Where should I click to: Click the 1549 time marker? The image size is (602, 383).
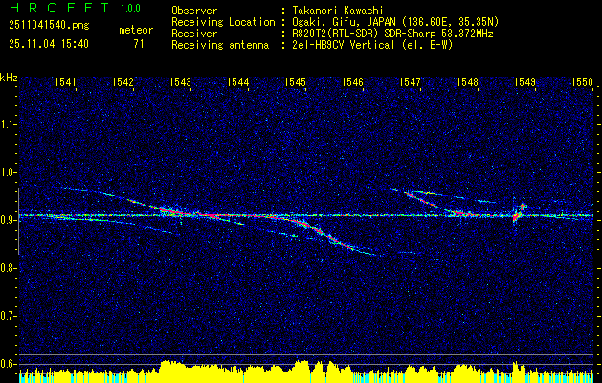[524, 81]
